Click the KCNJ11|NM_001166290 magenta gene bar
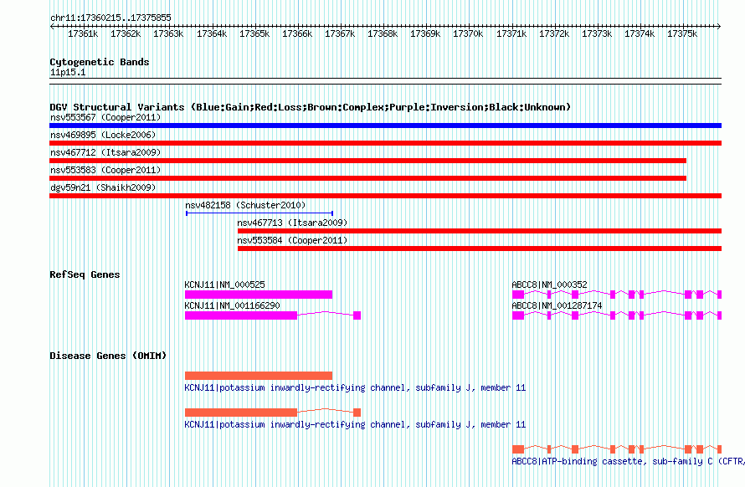This screenshot has width=745, height=487. 273,315
